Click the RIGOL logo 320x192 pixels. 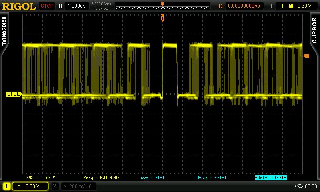pyautogui.click(x=19, y=6)
